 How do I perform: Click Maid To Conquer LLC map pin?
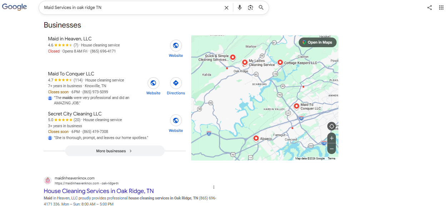[296, 106]
